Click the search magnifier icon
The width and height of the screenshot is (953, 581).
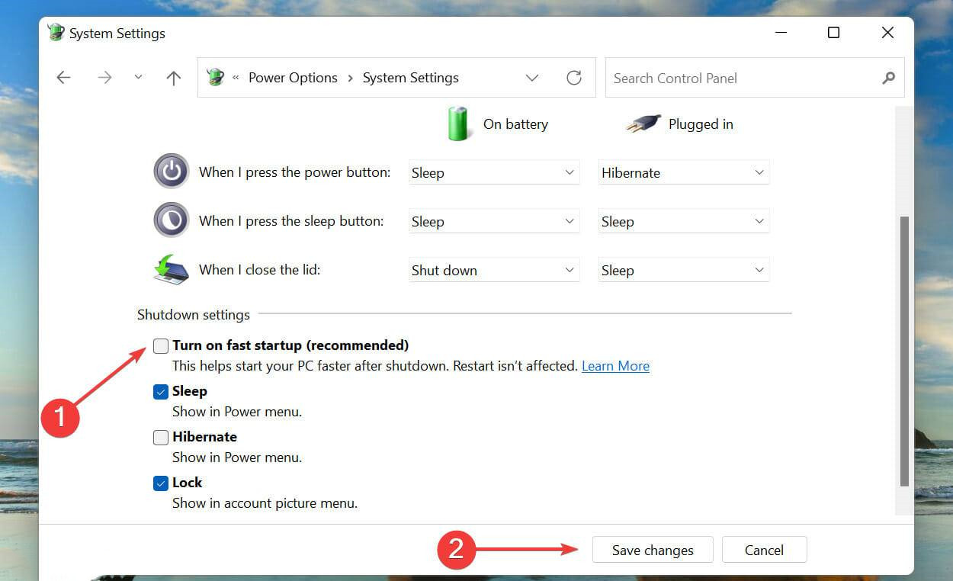point(888,78)
